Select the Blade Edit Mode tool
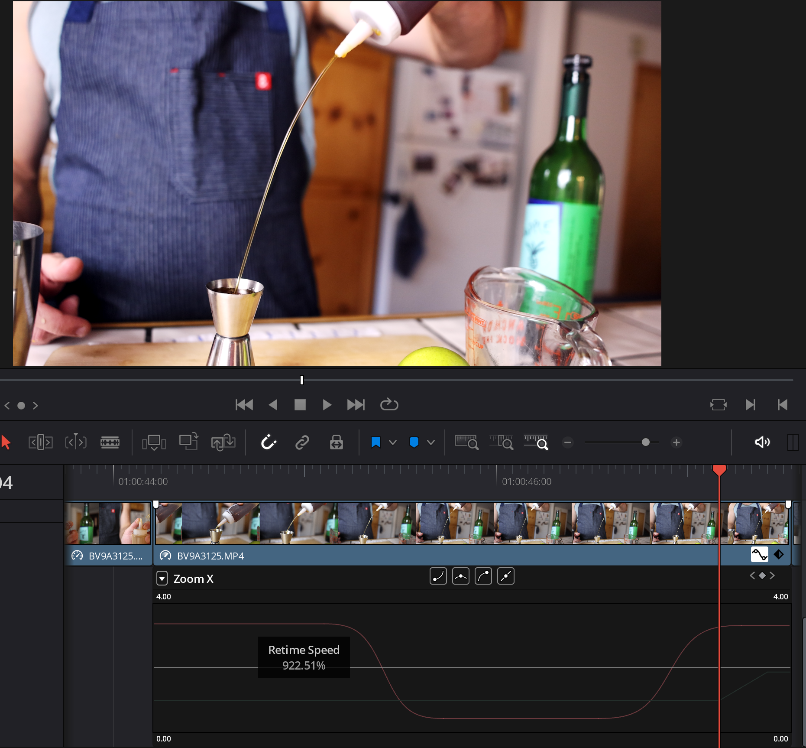Image resolution: width=806 pixels, height=748 pixels. (110, 442)
